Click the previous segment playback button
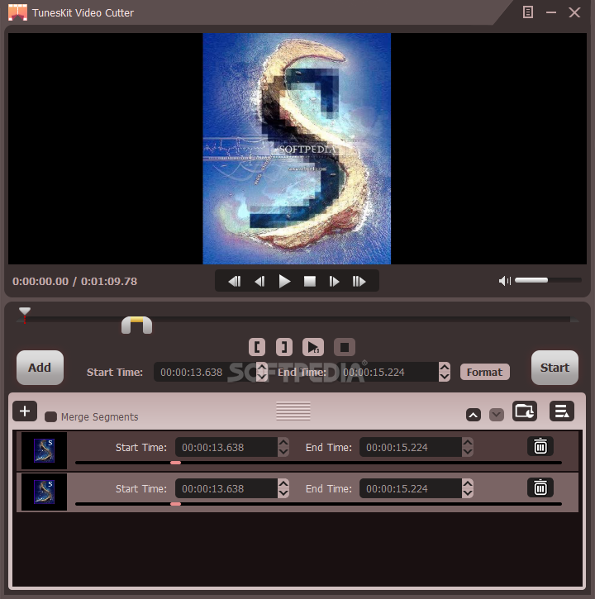This screenshot has height=599, width=595. tap(234, 282)
